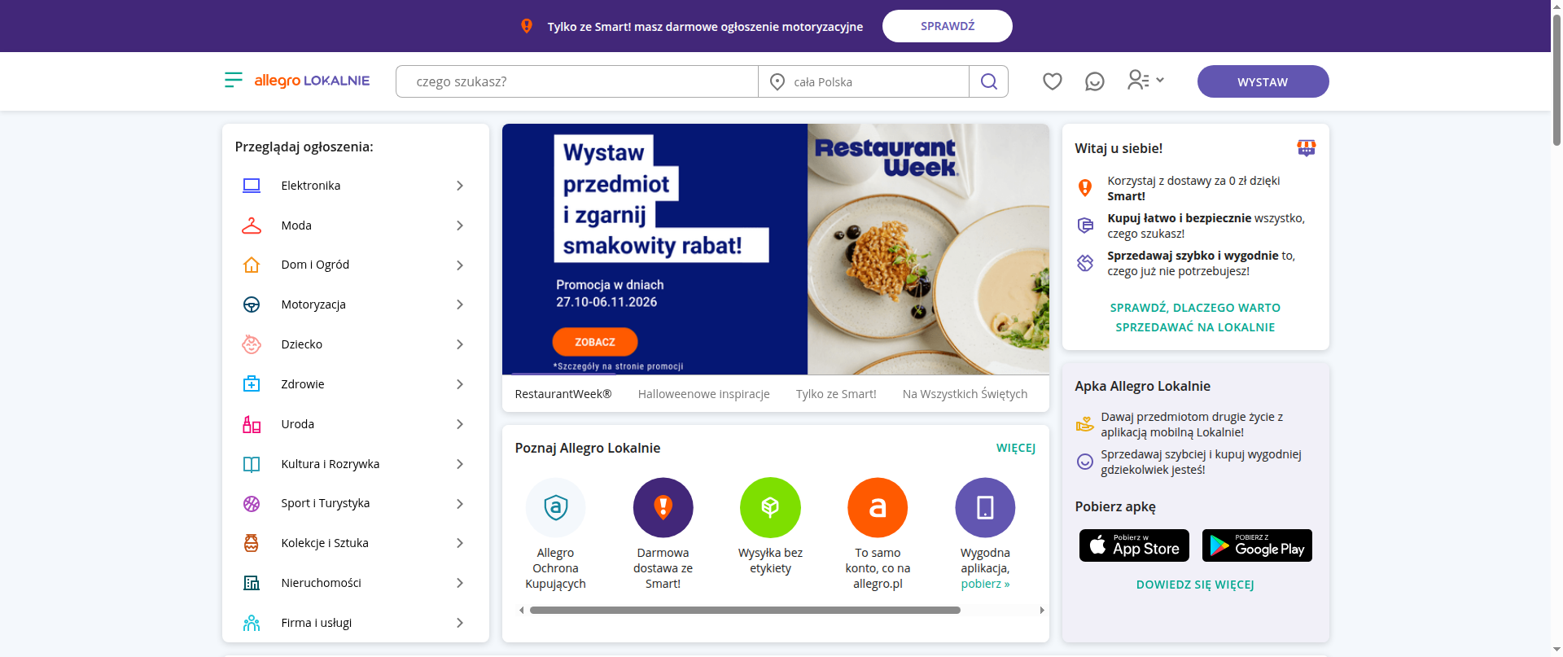Click the Allegro Lokalnie logo
The image size is (1563, 657).
(312, 81)
